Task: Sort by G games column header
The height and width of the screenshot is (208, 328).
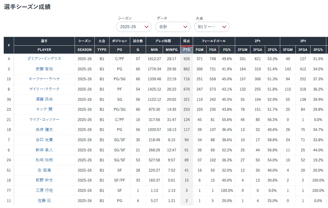Action: [x=138, y=50]
